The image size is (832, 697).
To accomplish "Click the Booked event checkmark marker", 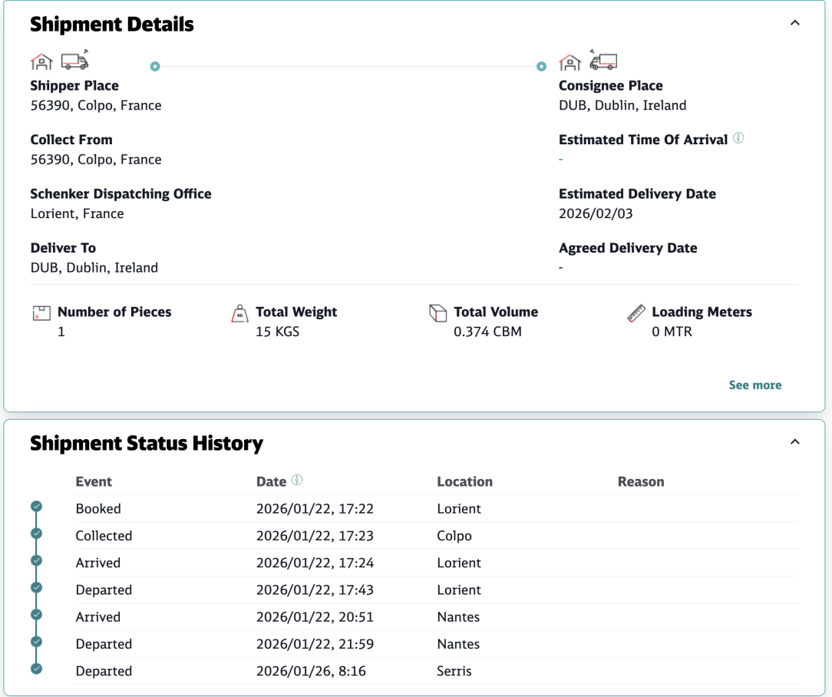I will point(36,507).
